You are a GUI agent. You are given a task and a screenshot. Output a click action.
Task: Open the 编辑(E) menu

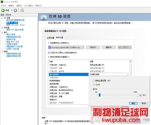(x=11, y=6)
